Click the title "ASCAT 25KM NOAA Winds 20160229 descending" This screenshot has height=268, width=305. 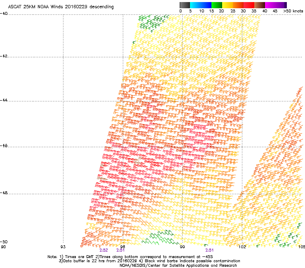(x=61, y=7)
